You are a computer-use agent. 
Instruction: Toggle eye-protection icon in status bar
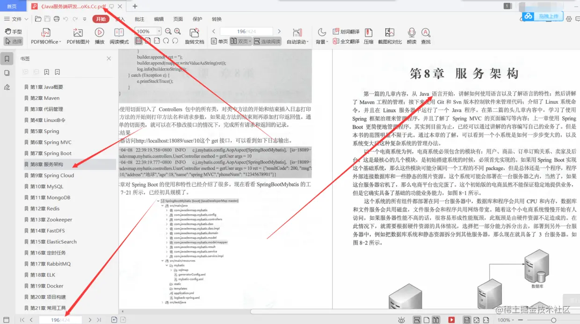click(x=401, y=320)
